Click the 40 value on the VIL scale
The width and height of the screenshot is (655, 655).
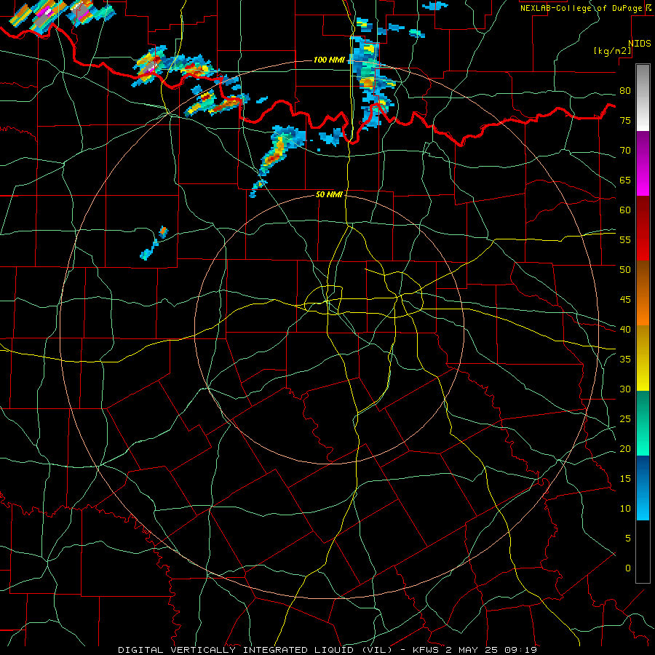pyautogui.click(x=625, y=330)
